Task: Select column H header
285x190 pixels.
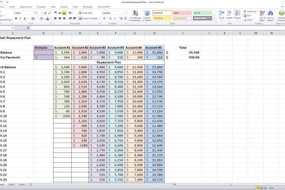Action: [x=154, y=33]
